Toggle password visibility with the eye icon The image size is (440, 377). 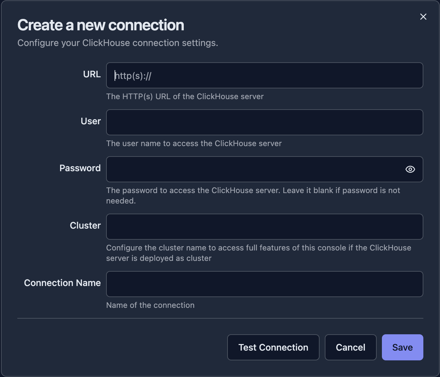[x=410, y=169]
